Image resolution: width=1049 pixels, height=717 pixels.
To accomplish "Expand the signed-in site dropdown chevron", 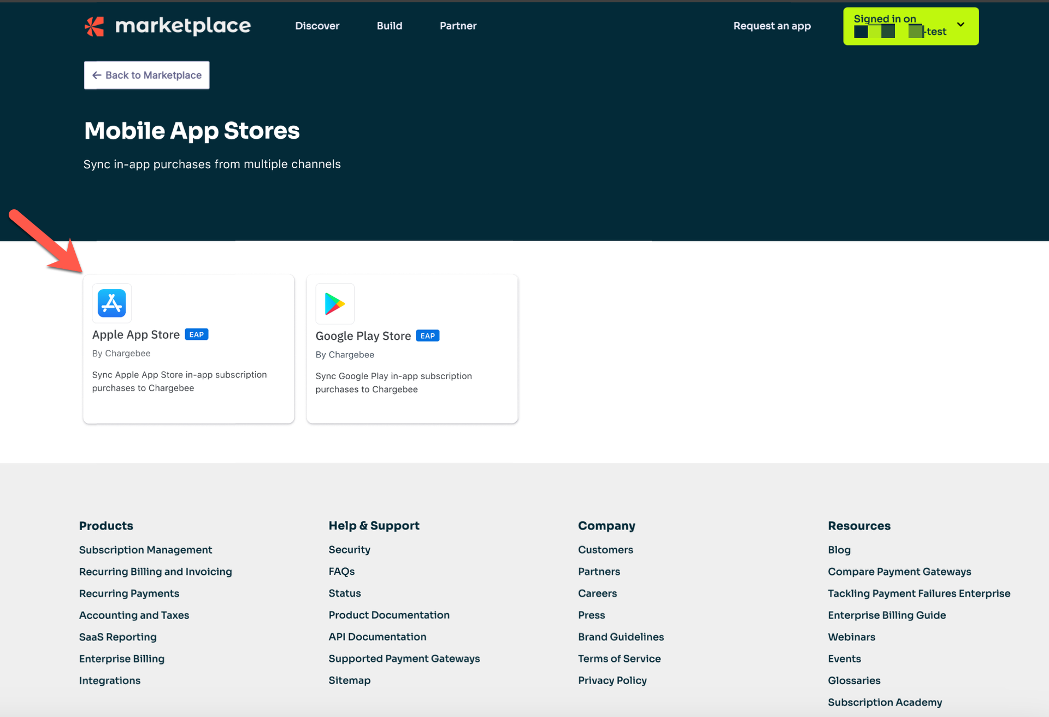I will (x=960, y=25).
